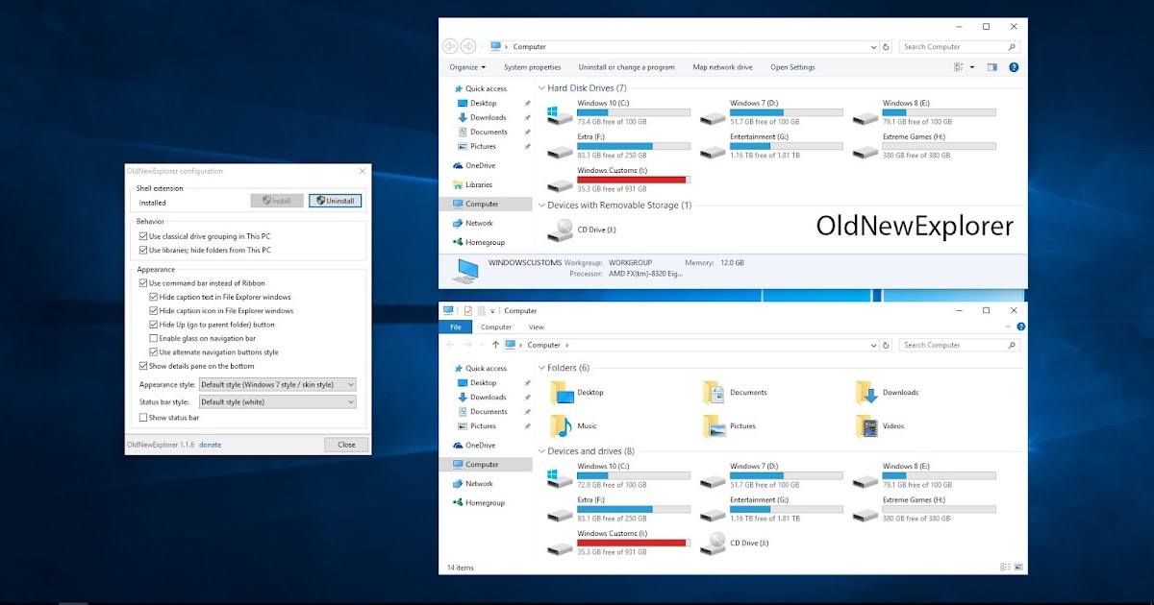
Task: Switch to large icons view in ribbon window status bar
Action: click(1019, 568)
